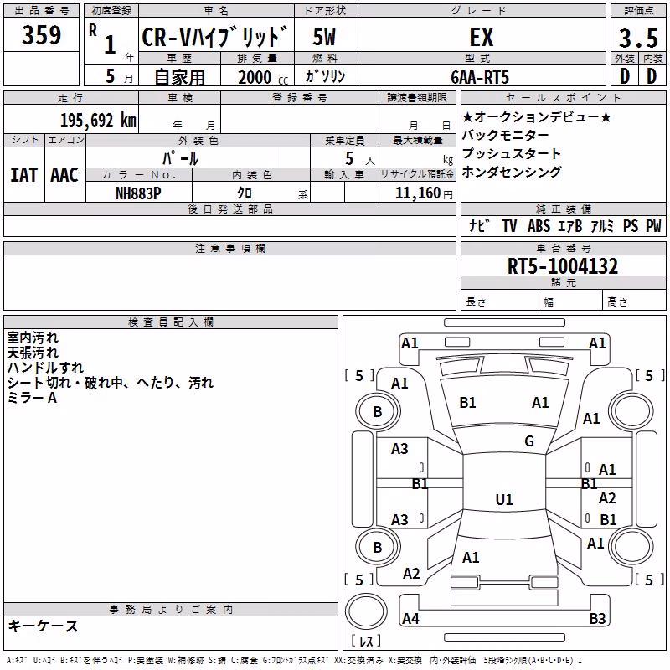Viewport: 670px width, 670px height.
Task: Click the displacement value 2000 cc
Action: point(263,77)
